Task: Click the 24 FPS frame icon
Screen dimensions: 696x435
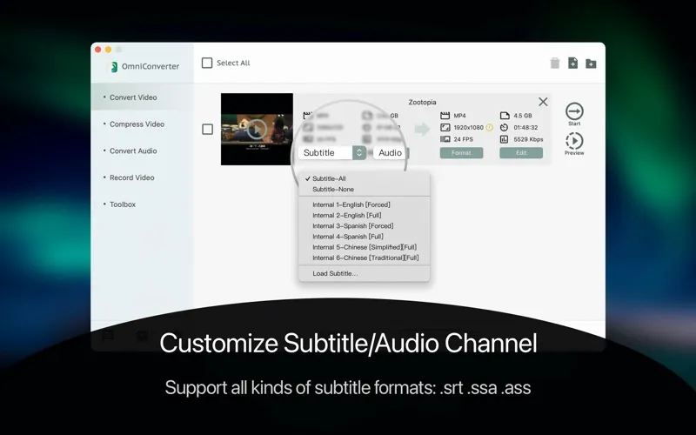Action: point(445,139)
